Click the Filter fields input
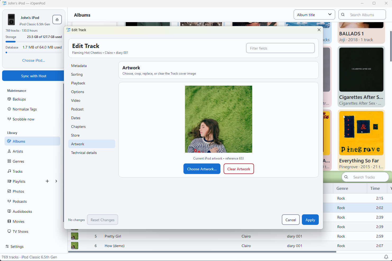Image resolution: width=392 pixels, height=261 pixels. (280, 48)
